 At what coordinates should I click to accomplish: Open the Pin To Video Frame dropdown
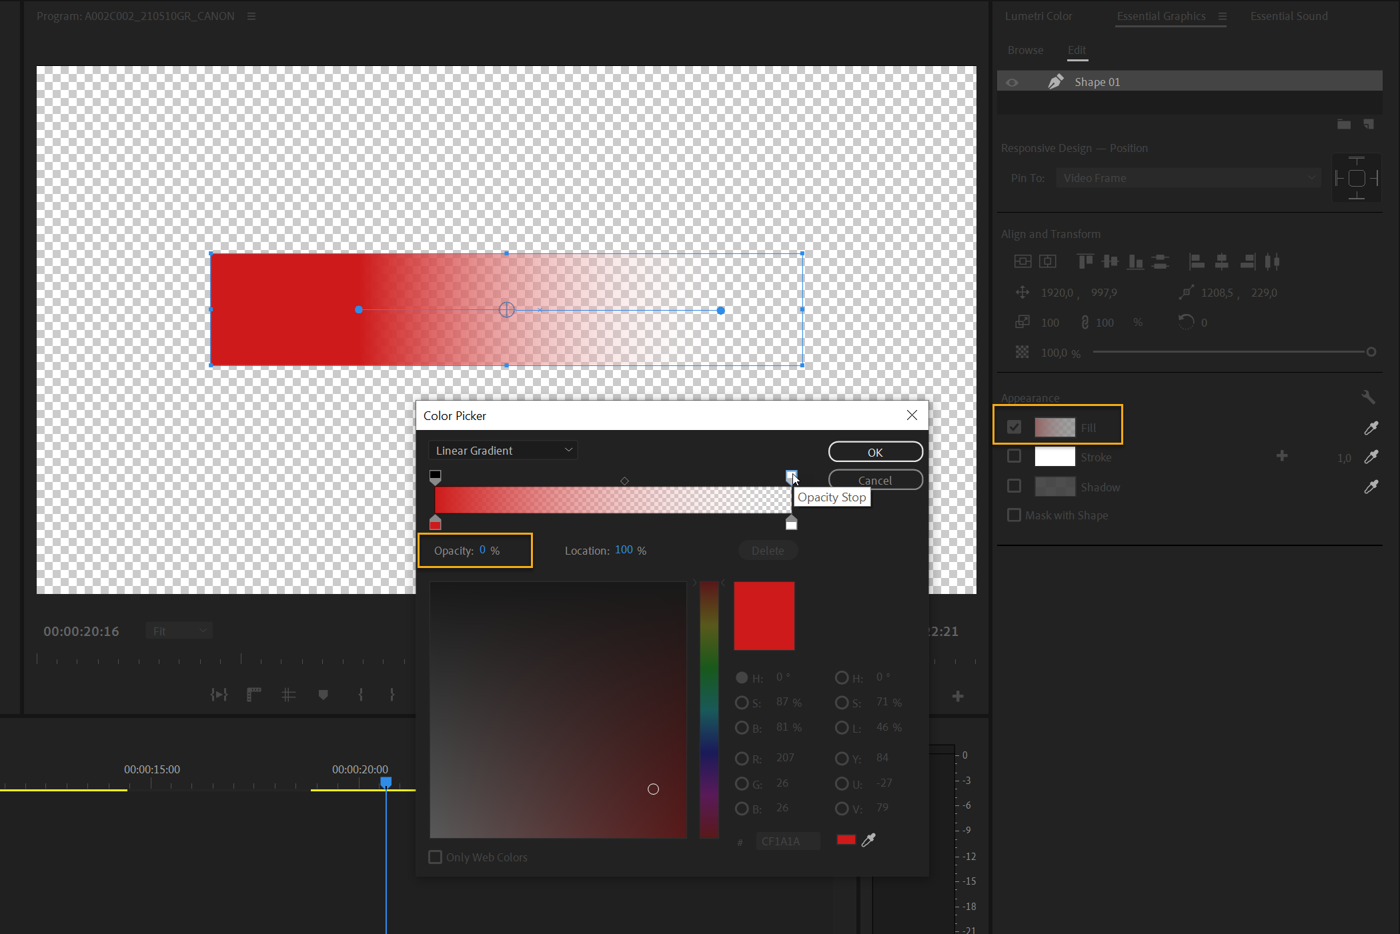(x=1187, y=178)
